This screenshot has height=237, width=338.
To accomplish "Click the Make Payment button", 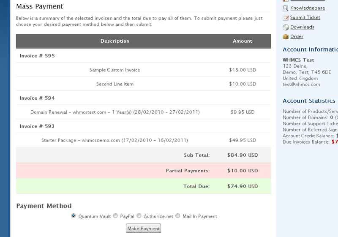I will click(143, 229).
